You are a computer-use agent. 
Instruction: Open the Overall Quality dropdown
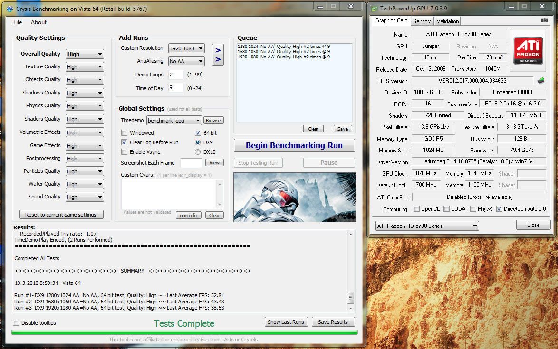(85, 54)
